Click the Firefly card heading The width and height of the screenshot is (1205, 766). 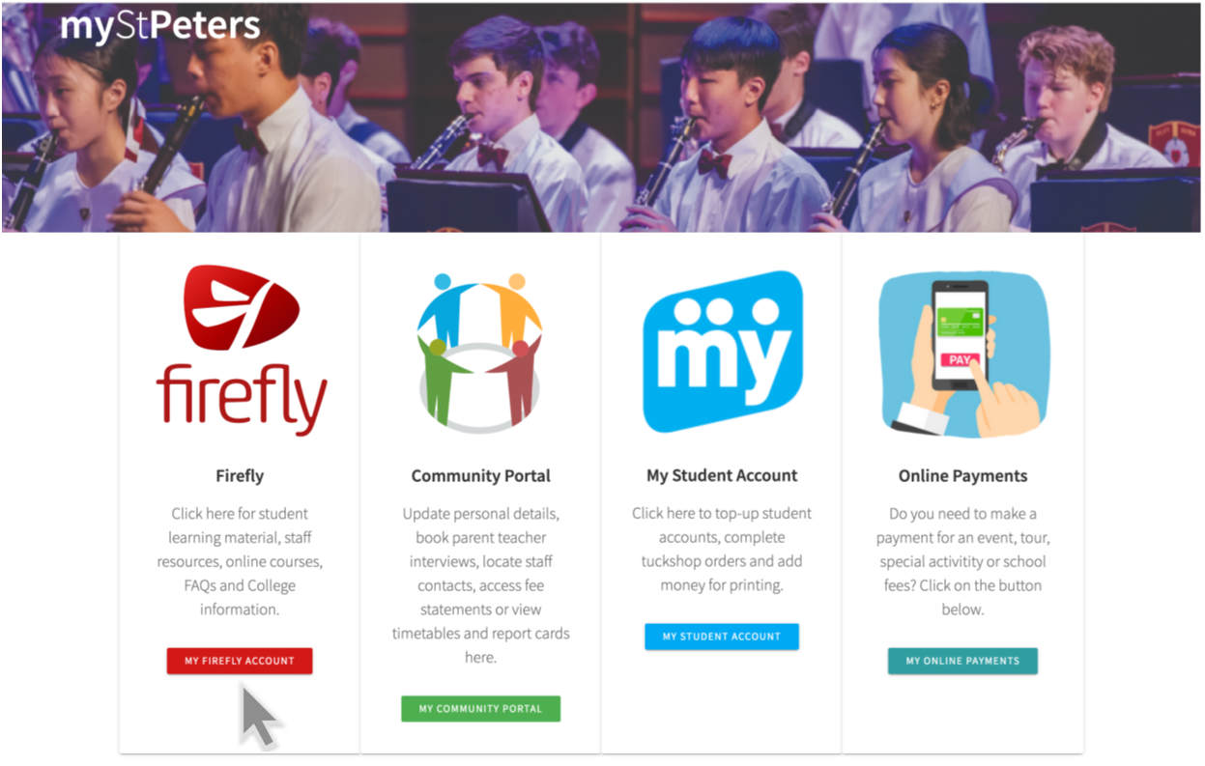click(240, 475)
